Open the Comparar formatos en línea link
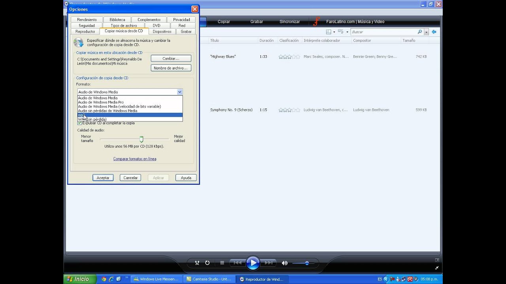506x284 pixels. tap(135, 159)
